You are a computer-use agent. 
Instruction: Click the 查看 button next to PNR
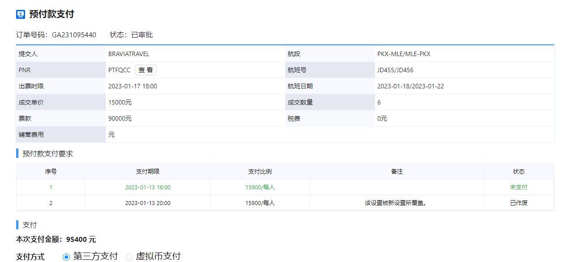tap(145, 70)
